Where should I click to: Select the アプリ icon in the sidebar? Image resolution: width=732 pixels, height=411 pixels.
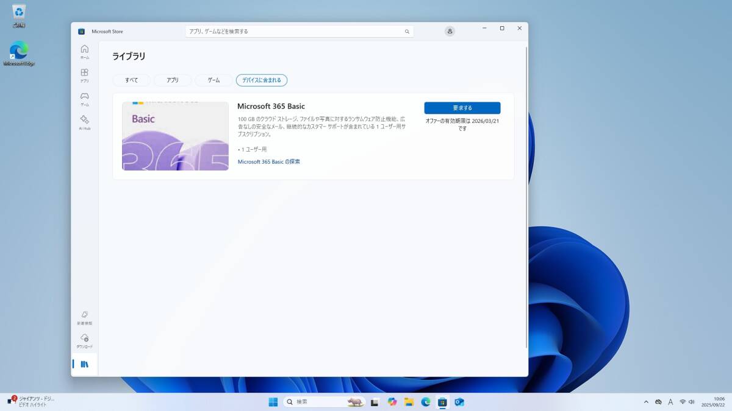[x=85, y=74]
